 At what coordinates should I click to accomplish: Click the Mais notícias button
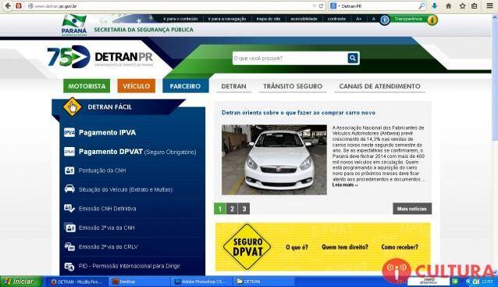412,209
